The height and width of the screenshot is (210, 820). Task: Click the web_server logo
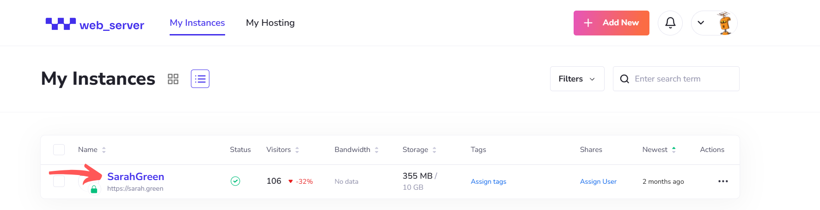click(95, 24)
